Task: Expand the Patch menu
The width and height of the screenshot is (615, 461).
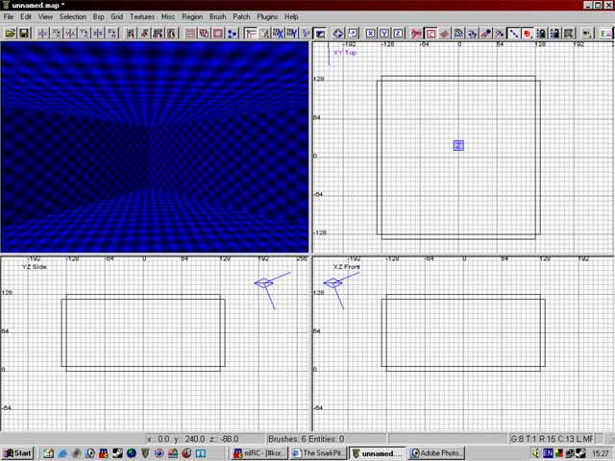Action: (241, 16)
